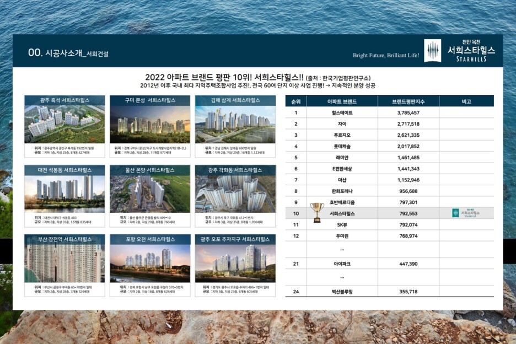Click the index value 447,390
Image resolution: width=516 pixels, height=344 pixels.
click(408, 264)
